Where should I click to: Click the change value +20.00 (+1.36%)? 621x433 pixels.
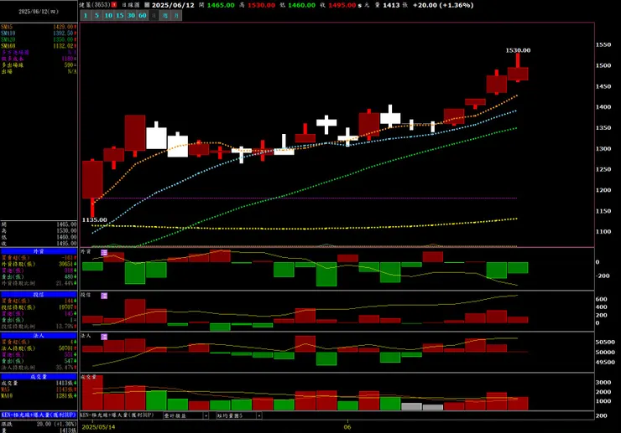click(443, 5)
